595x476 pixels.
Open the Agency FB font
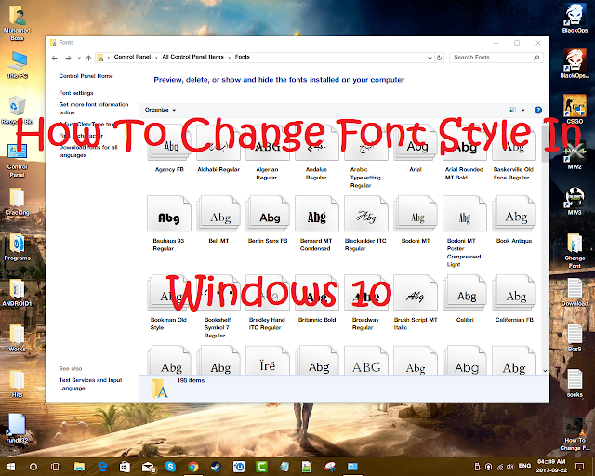pyautogui.click(x=169, y=146)
